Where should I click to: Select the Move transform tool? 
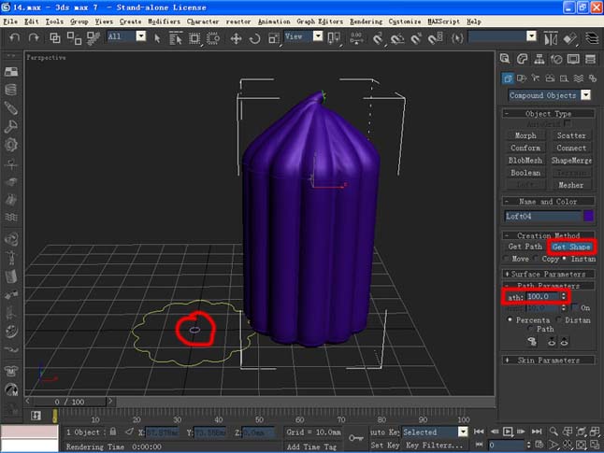click(235, 37)
